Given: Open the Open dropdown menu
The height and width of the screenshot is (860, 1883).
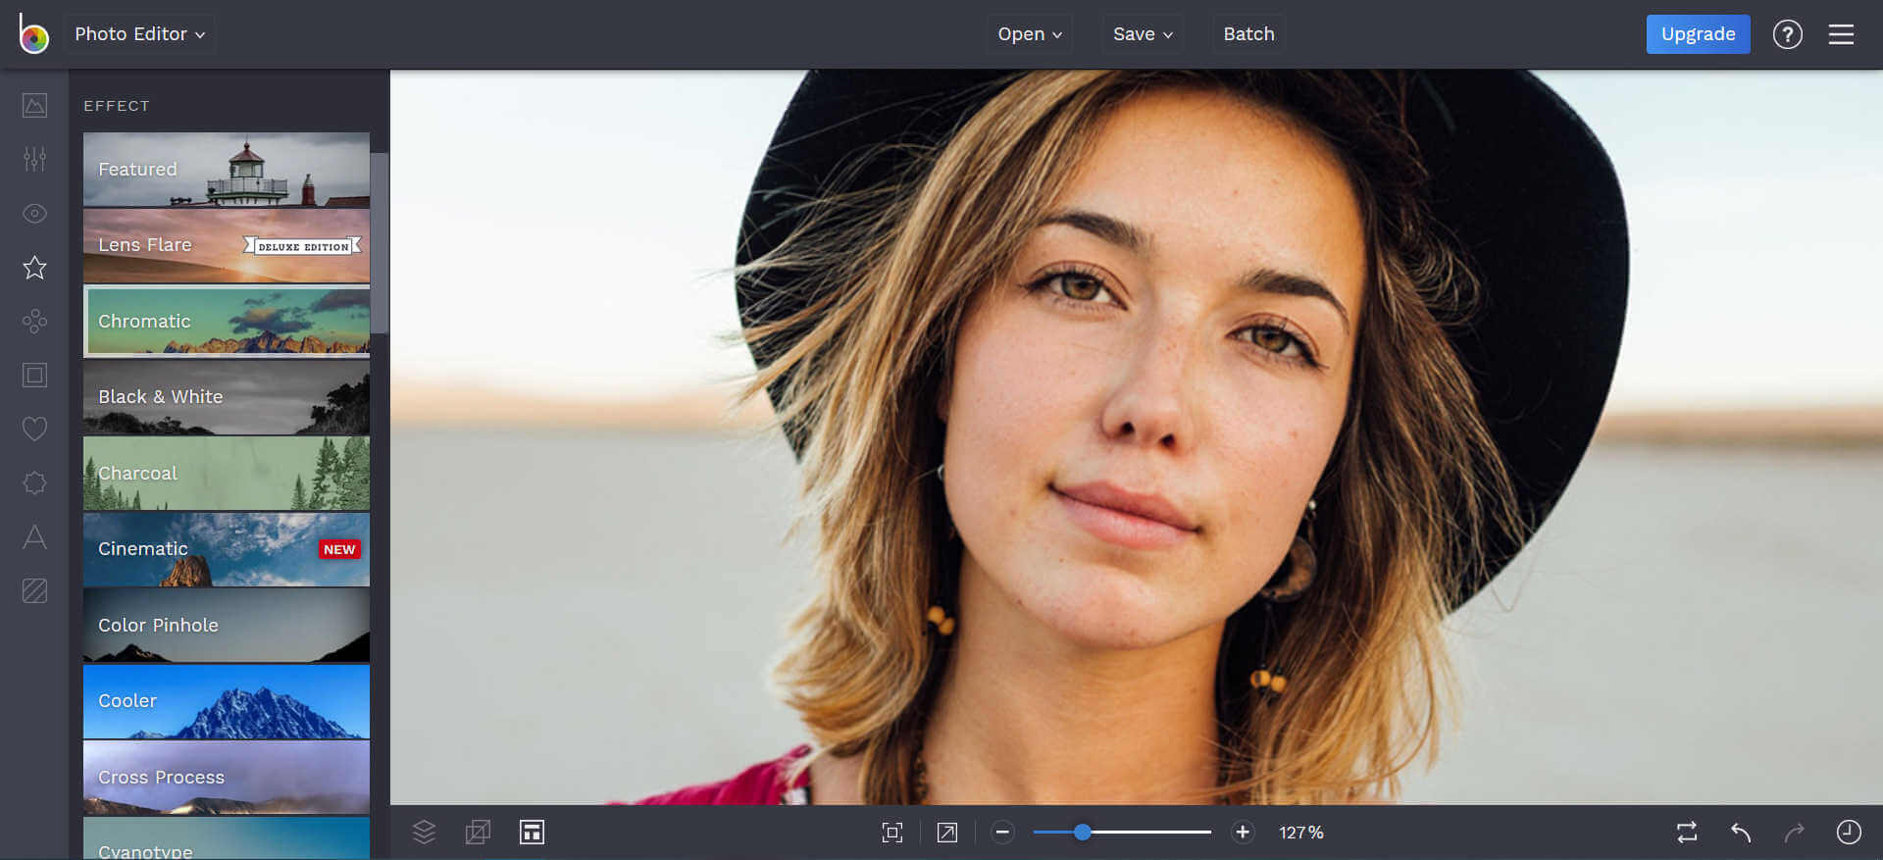Looking at the screenshot, I should pyautogui.click(x=1030, y=34).
